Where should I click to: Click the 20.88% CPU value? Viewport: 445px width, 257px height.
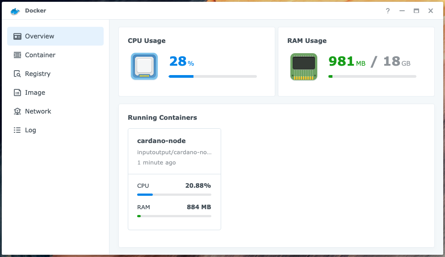pyautogui.click(x=198, y=186)
